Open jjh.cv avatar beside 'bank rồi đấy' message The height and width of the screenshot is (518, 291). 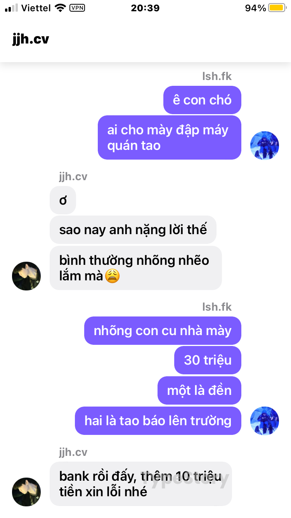pos(26,492)
